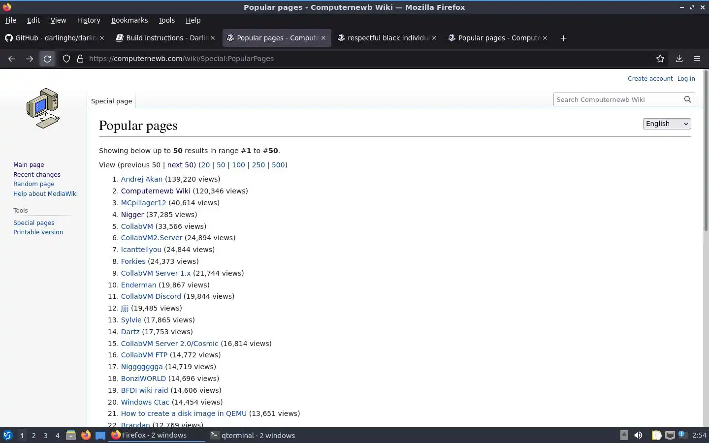Viewport: 709px width, 443px height.
Task: Open Help about MediaWiki link
Action: pyautogui.click(x=45, y=193)
